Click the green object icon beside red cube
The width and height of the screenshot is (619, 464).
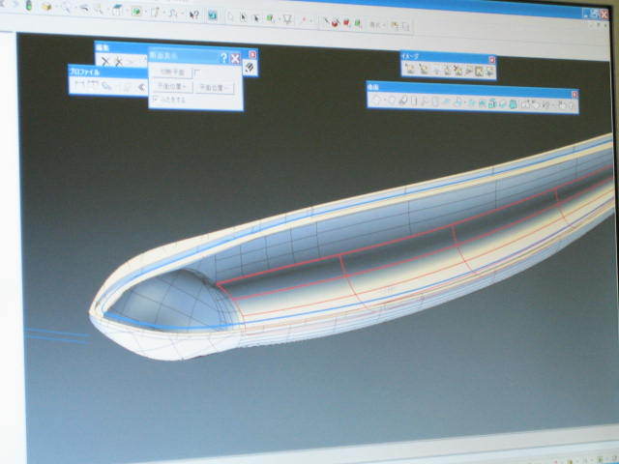tap(358, 23)
